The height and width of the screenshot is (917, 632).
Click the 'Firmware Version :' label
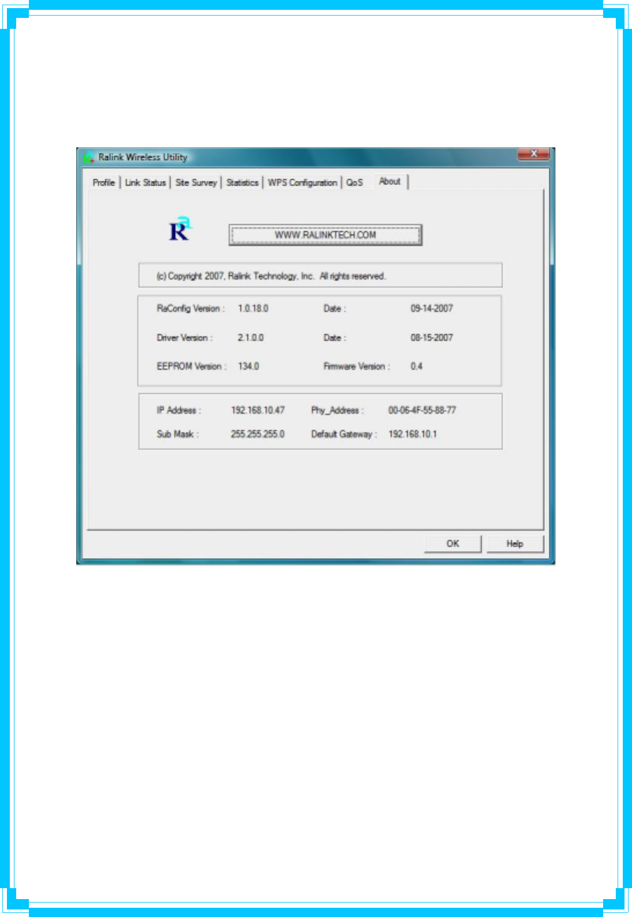(x=356, y=366)
